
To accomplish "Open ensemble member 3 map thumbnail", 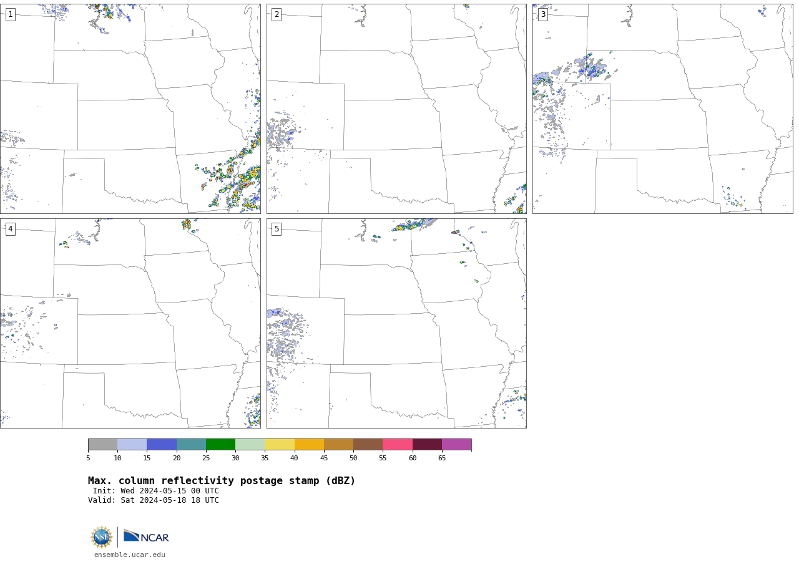I will point(663,109).
